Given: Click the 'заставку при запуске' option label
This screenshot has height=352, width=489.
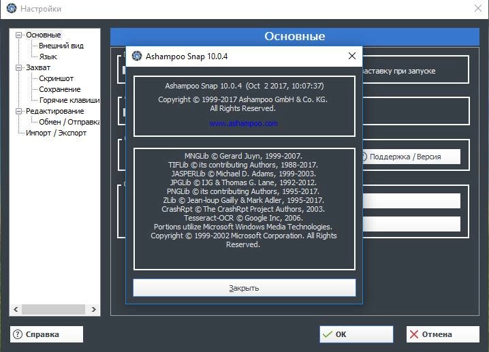Looking at the screenshot, I should point(399,71).
